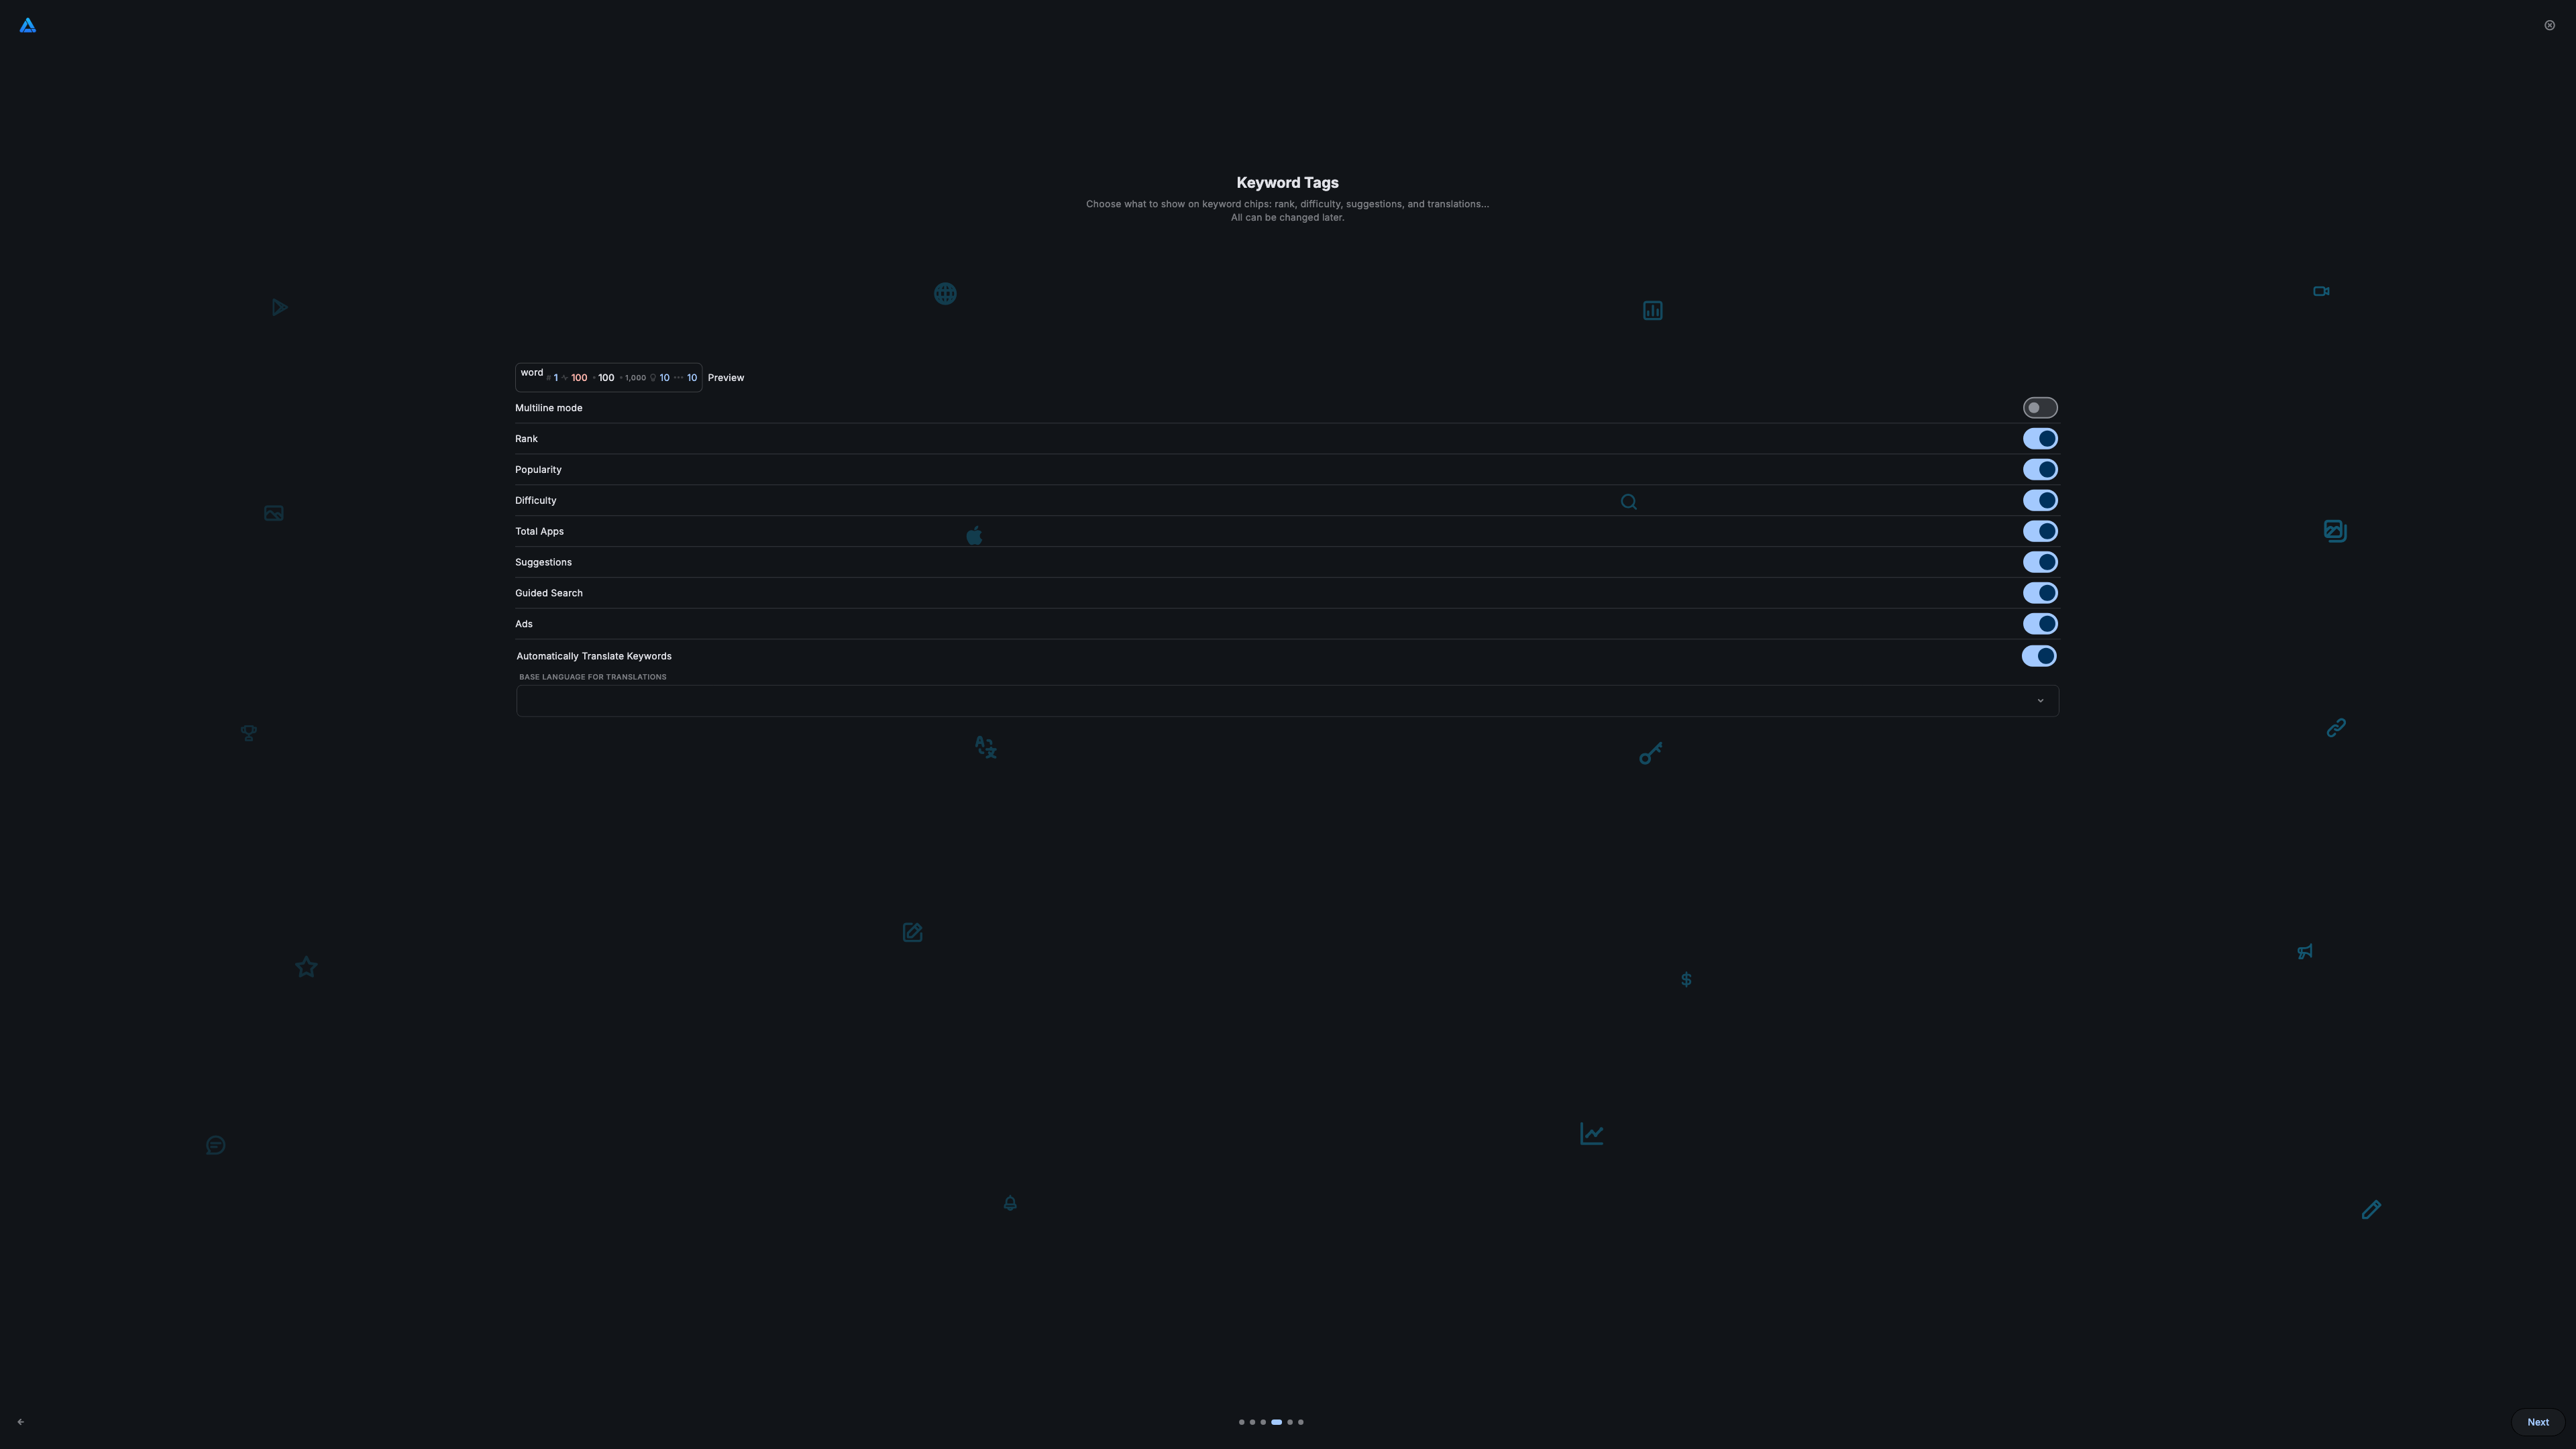Click the bar chart icon
This screenshot has width=2576, height=1449.
[x=1652, y=310]
